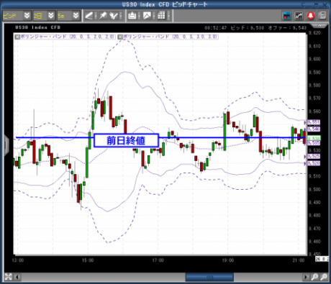Open the order window icon in toolbar
Viewport: 331px width, 284px height.
tap(287, 16)
